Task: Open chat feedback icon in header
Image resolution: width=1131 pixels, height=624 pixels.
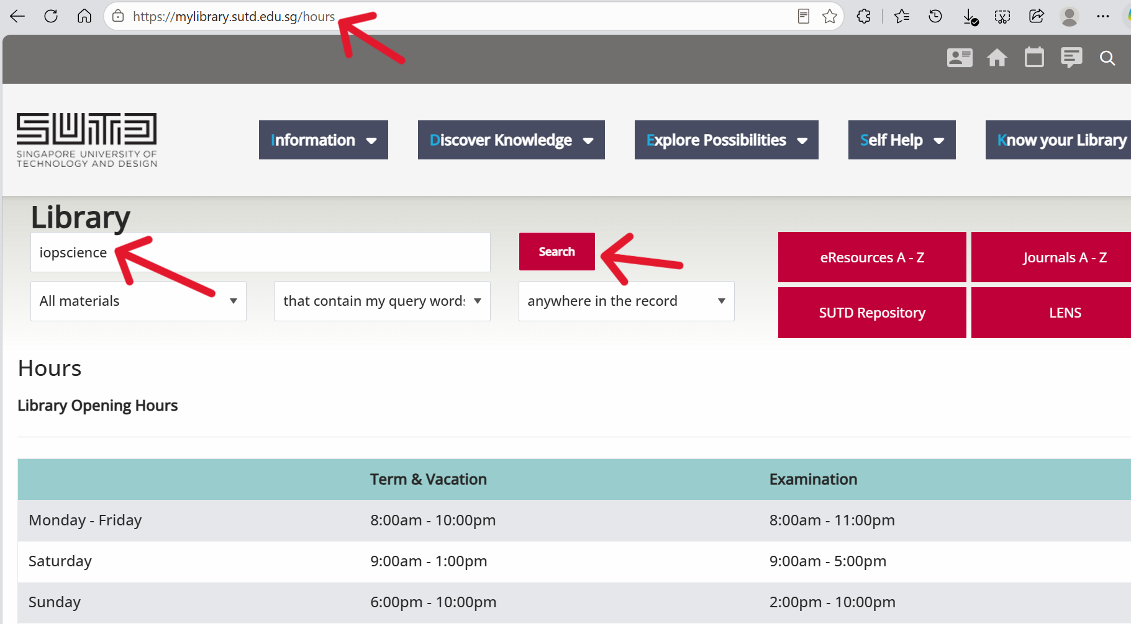Action: (1071, 58)
